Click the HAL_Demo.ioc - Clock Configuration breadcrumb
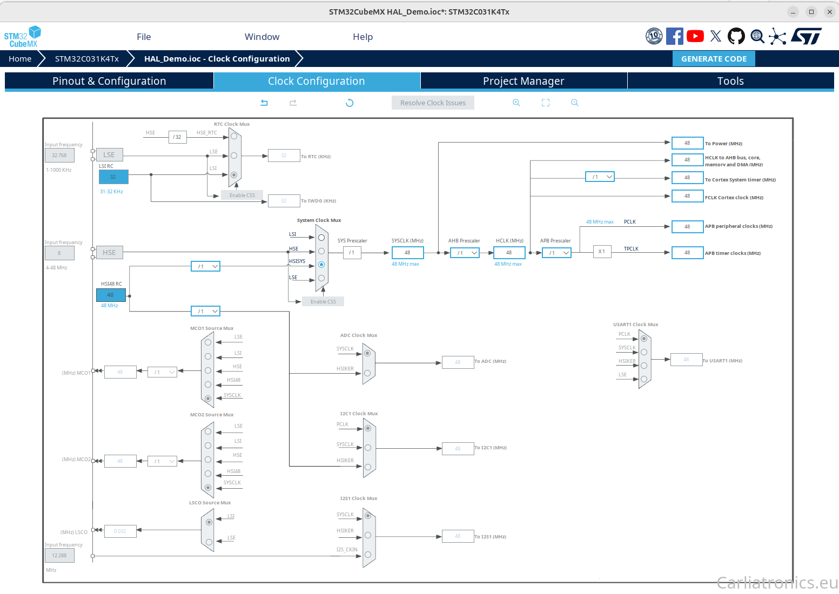 tap(217, 59)
